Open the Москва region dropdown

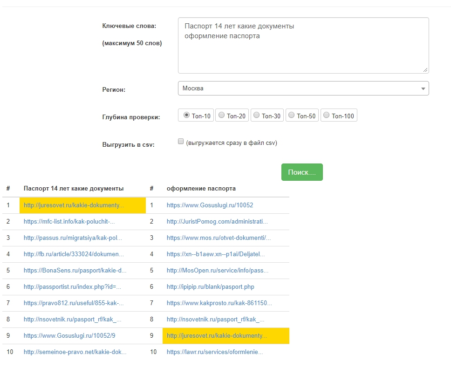click(x=303, y=89)
